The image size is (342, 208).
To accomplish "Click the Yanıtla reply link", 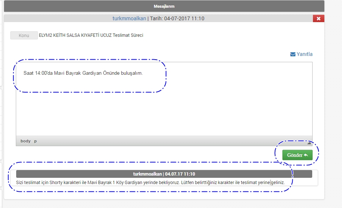I will [x=304, y=54].
